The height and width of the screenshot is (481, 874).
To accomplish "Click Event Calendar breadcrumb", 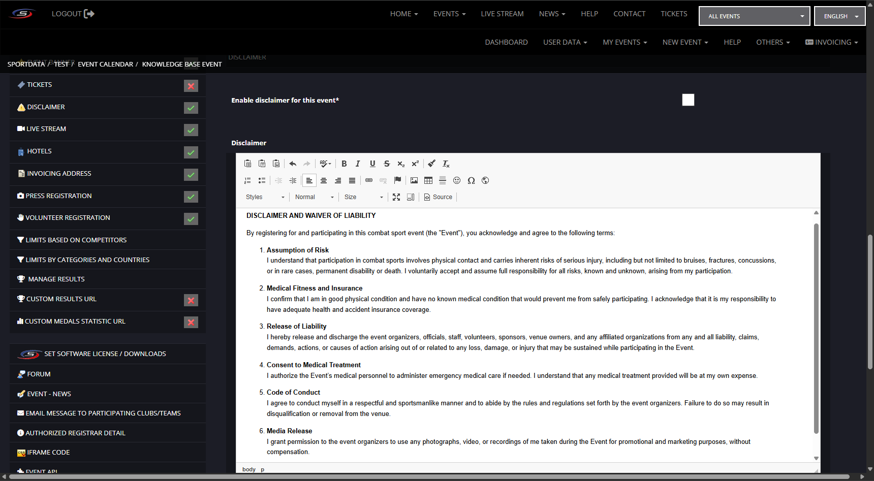I will (105, 64).
